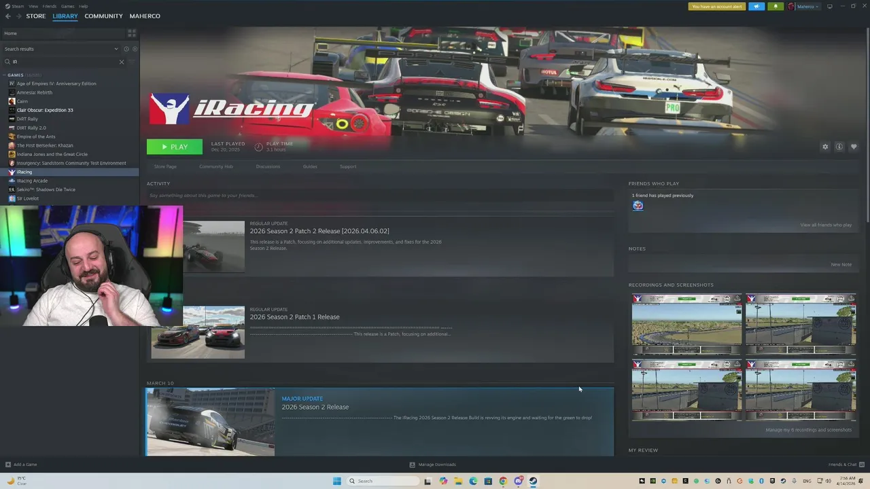Open the Friends menu
Image resolution: width=870 pixels, height=489 pixels.
pos(50,6)
